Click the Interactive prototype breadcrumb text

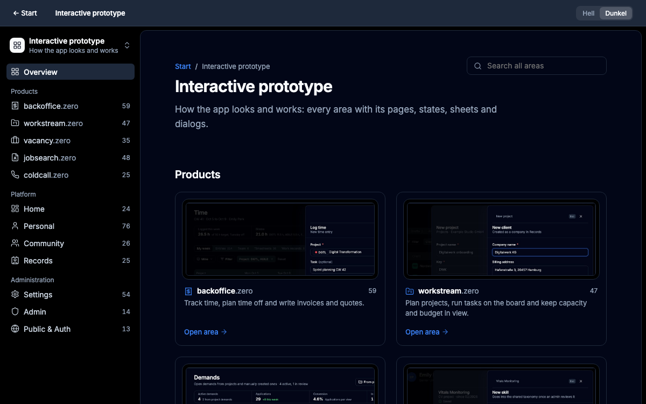click(236, 66)
